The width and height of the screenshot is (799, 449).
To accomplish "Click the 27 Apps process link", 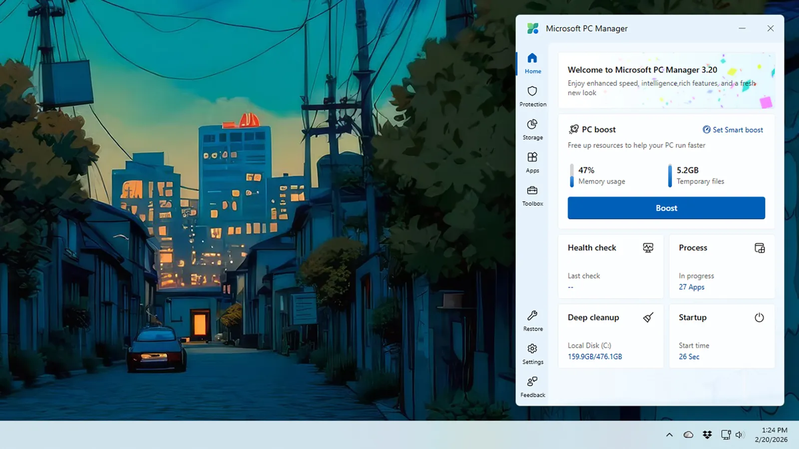I will [691, 287].
